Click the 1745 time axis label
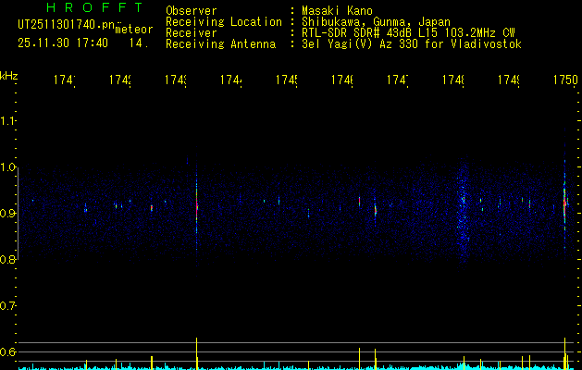 287,80
